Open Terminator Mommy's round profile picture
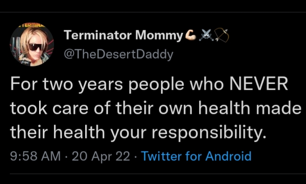The width and height of the screenshot is (306, 184). click(x=32, y=45)
